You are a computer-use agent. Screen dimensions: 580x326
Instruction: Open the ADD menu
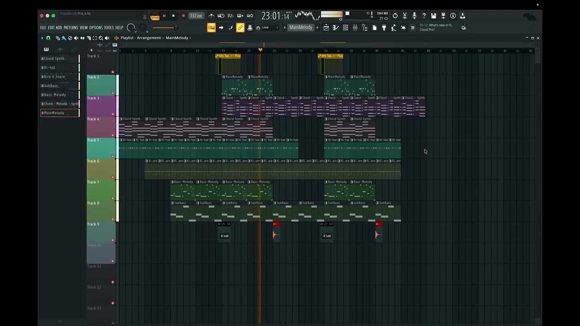(59, 28)
